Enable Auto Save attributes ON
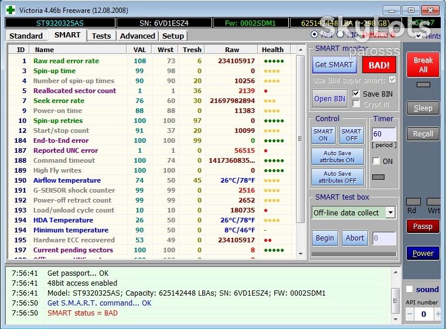Screen dimensions: 446x329 [x=338, y=156]
